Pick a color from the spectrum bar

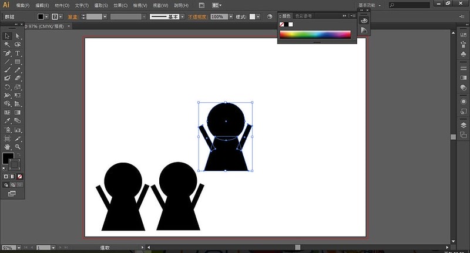tap(314, 35)
